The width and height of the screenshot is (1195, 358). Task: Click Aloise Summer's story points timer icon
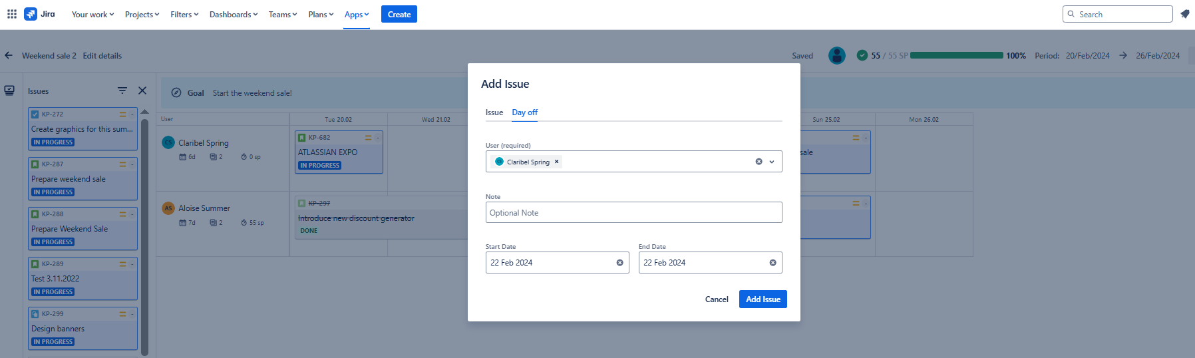pos(244,223)
